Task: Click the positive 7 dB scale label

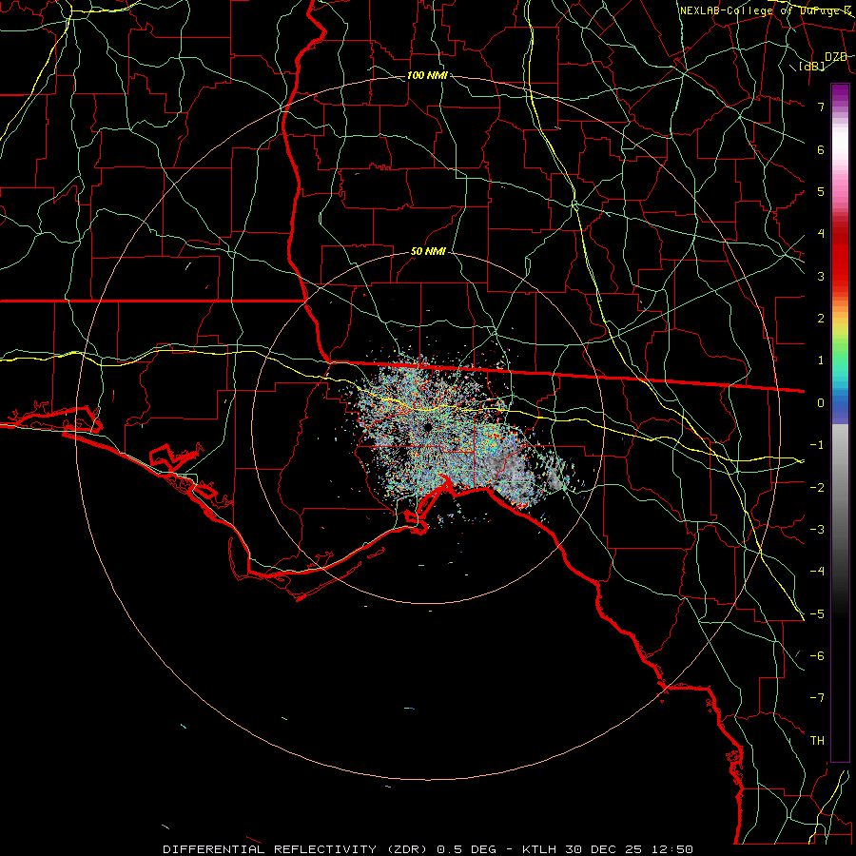Action: click(x=821, y=107)
